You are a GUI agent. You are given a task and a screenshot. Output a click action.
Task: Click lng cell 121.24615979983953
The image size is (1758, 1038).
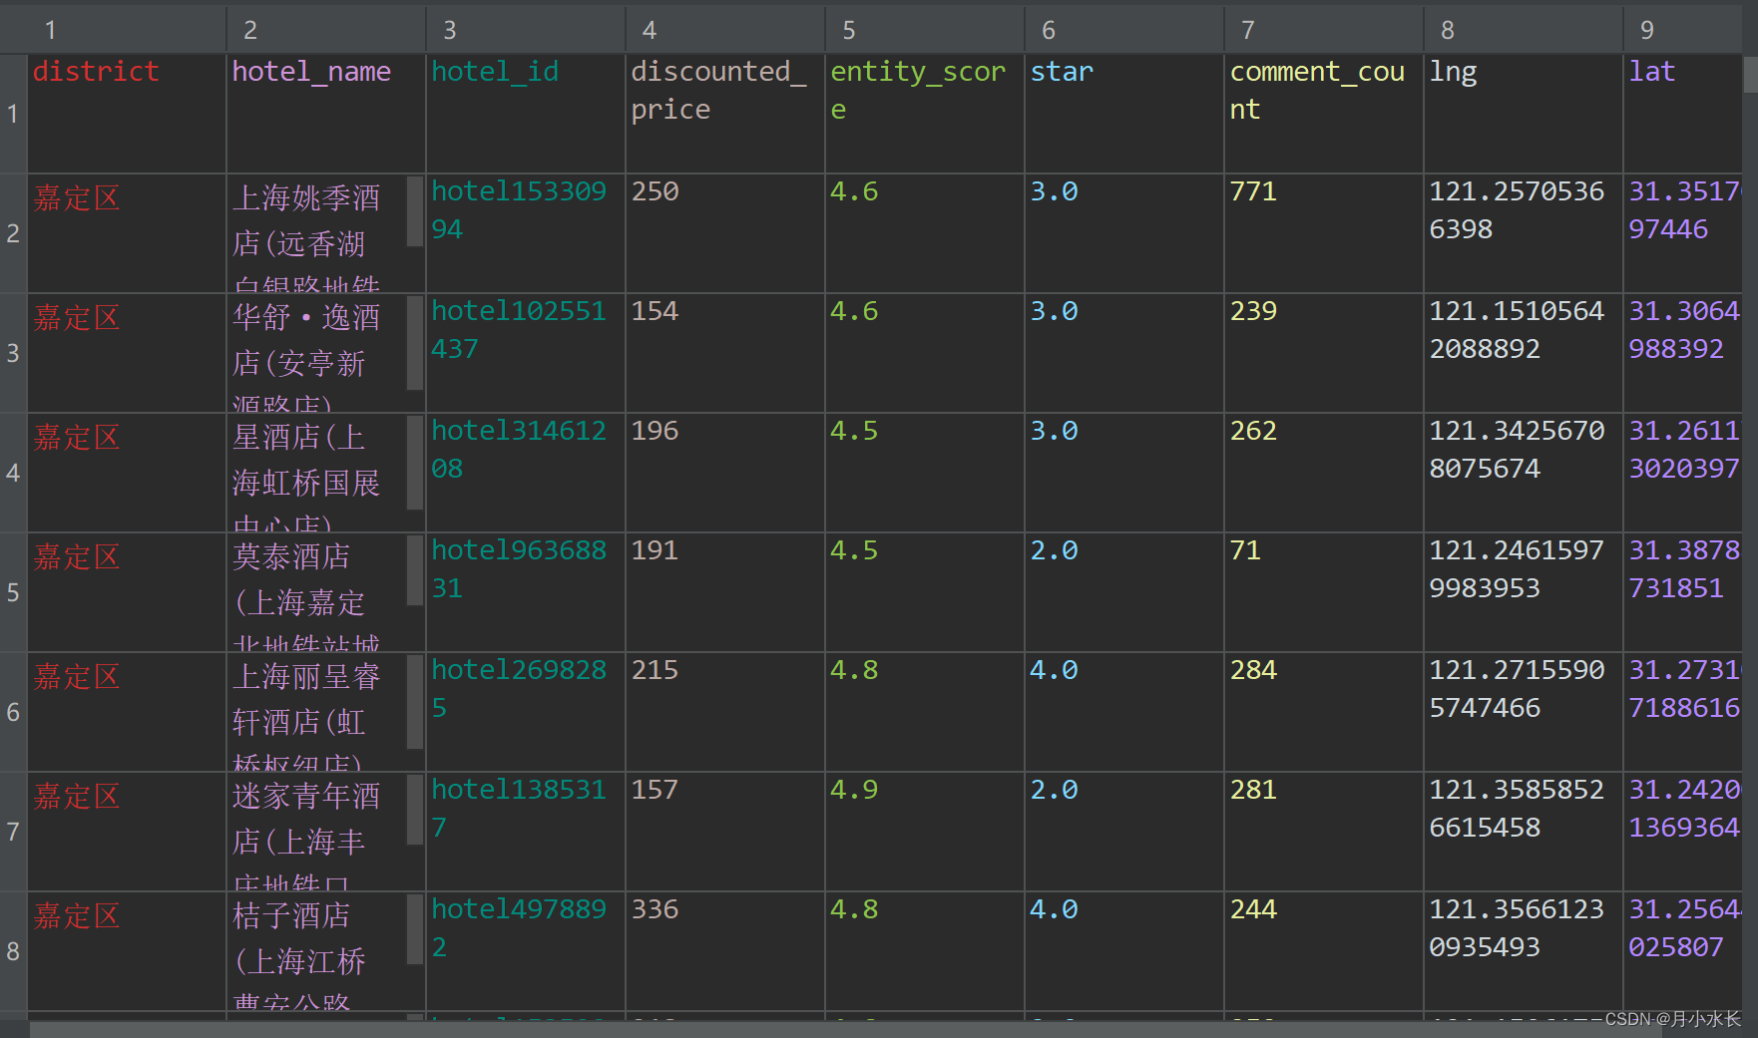pyautogui.click(x=1524, y=592)
